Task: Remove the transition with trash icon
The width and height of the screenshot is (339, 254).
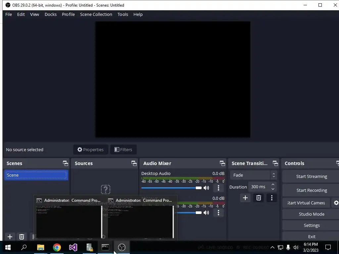Action: point(259,198)
